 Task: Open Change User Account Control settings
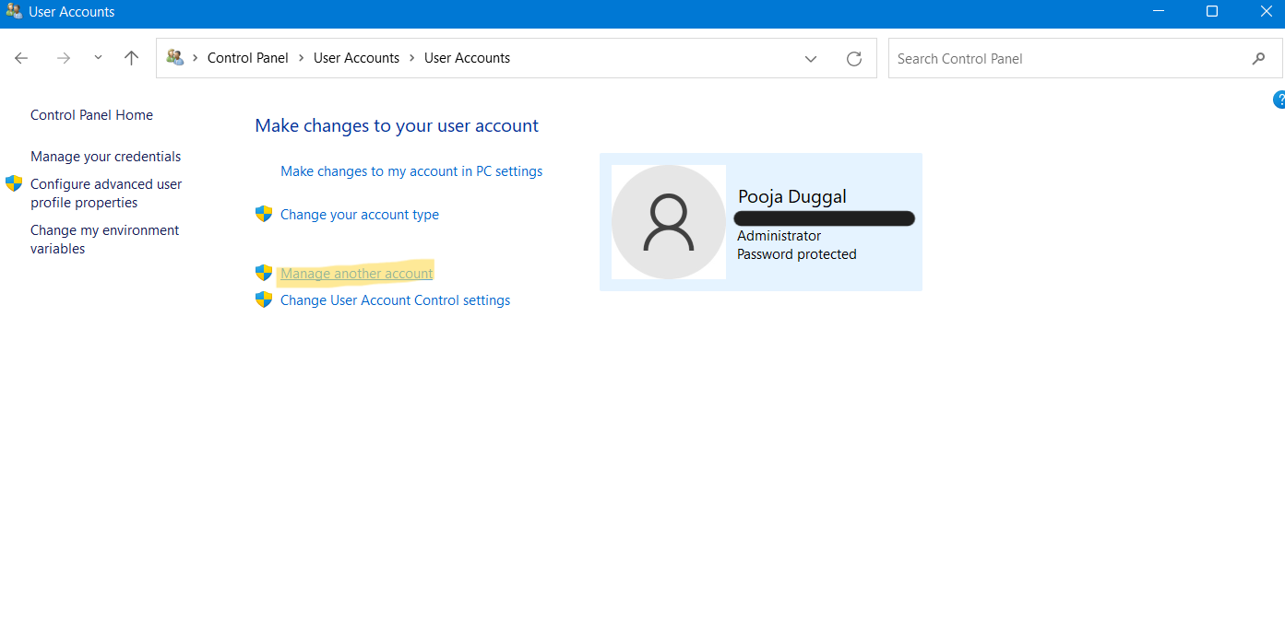click(395, 300)
